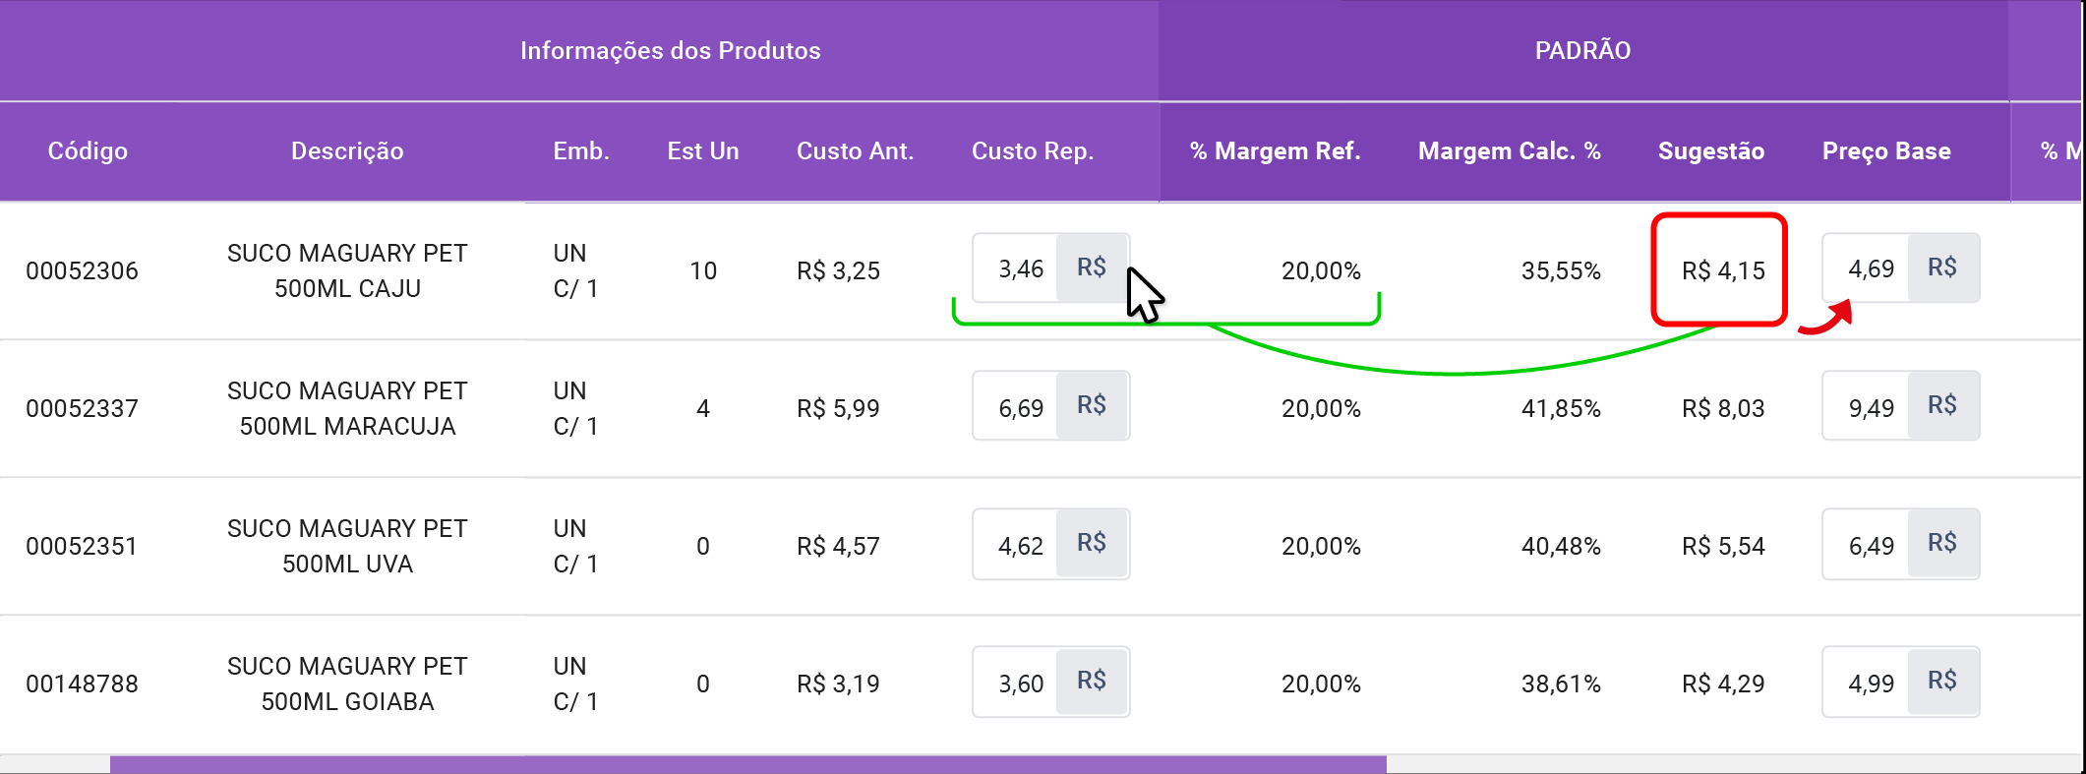Click the Margem Calc. % column header
2086x774 pixels.
[1509, 151]
